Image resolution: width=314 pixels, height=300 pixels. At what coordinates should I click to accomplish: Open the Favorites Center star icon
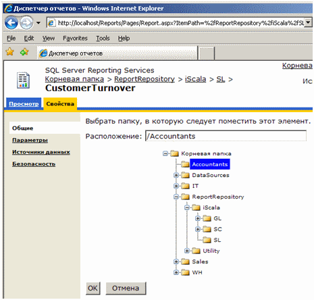coord(10,52)
